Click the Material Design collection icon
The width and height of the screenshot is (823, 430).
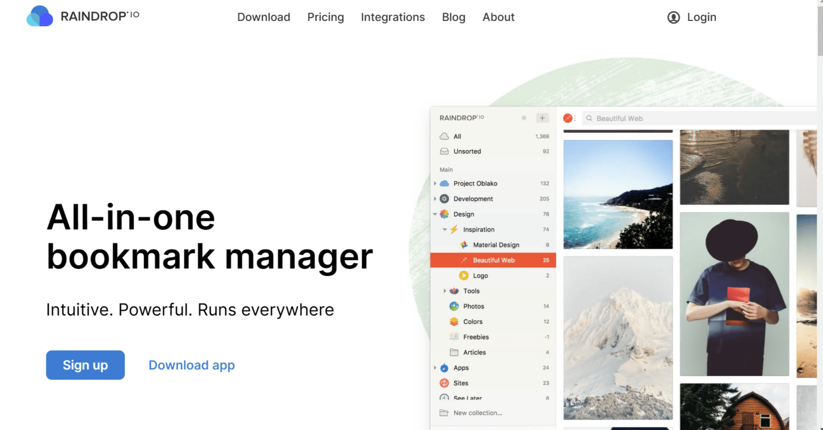464,245
